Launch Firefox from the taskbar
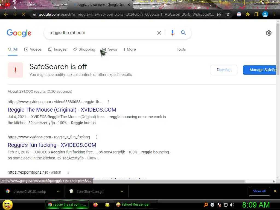280x210 pixels. point(95,205)
